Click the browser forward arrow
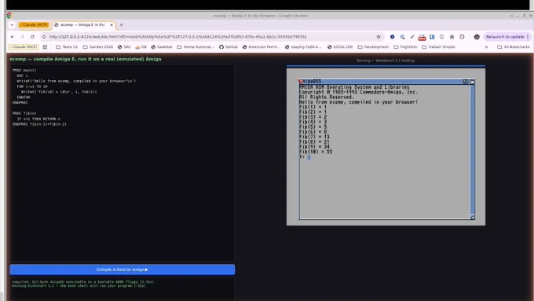 click(23, 37)
